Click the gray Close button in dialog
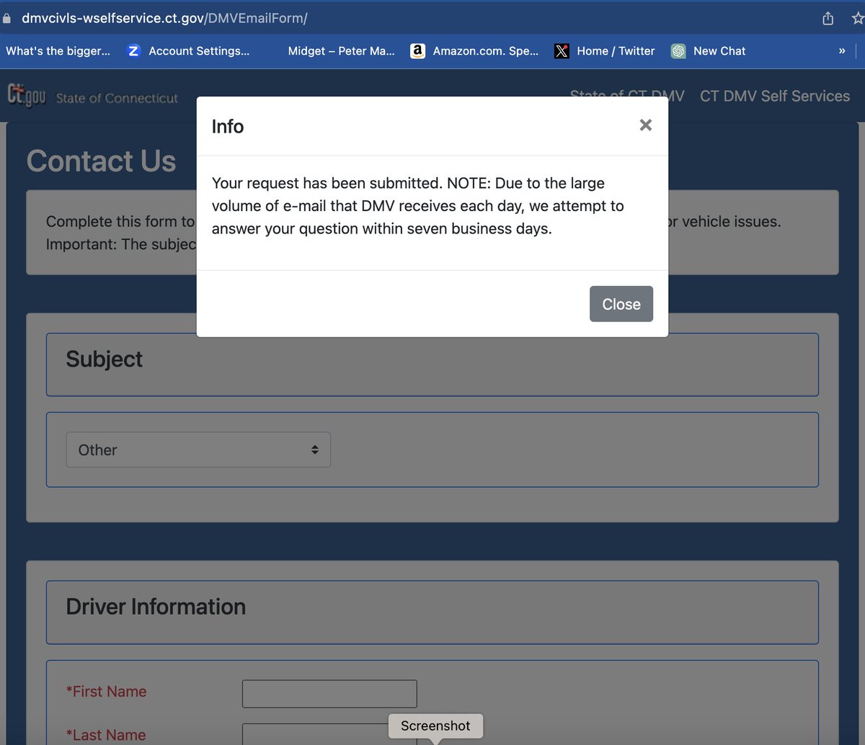The height and width of the screenshot is (745, 865). pos(621,304)
